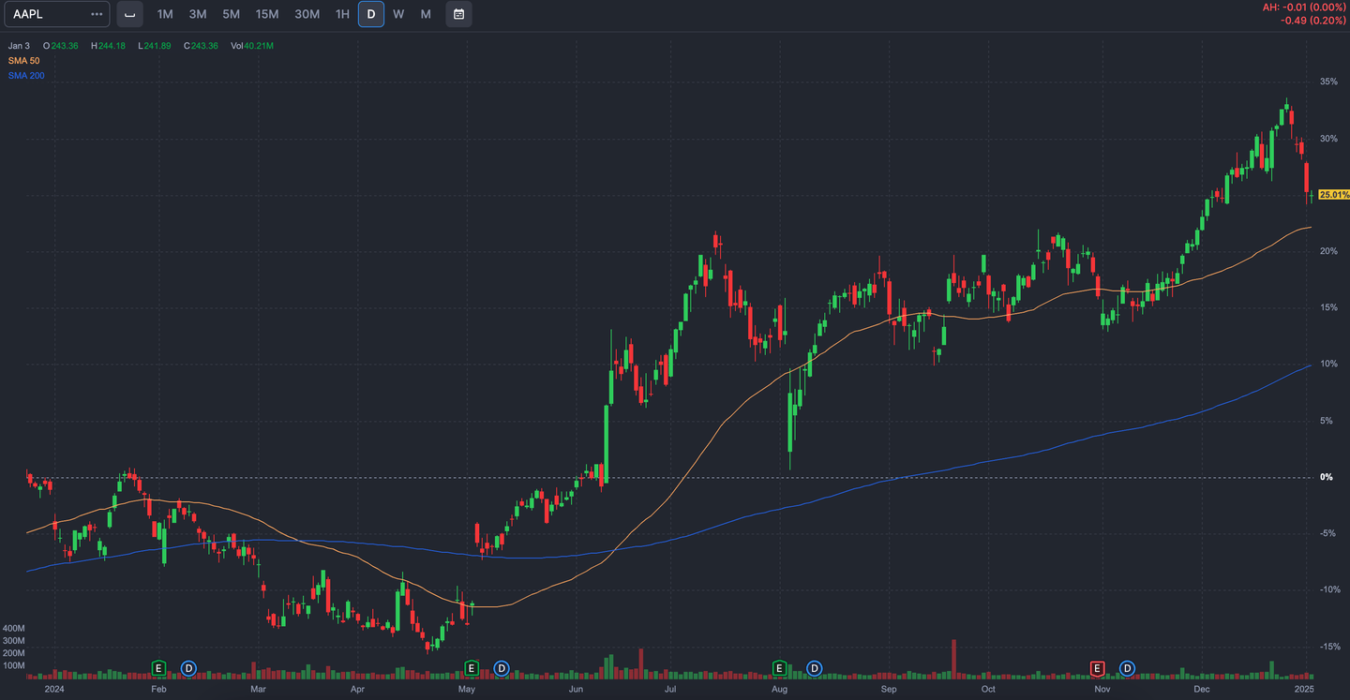Click the dividend 'D' marker near Aug
The image size is (1350, 700).
coord(814,669)
